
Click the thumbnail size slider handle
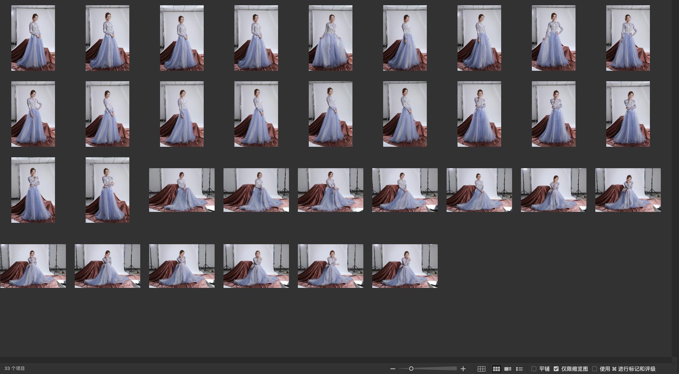pos(411,369)
